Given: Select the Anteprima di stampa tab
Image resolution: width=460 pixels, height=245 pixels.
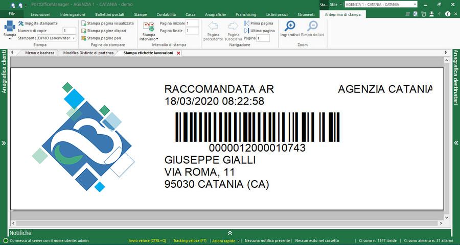Looking at the screenshot, I should (x=342, y=14).
